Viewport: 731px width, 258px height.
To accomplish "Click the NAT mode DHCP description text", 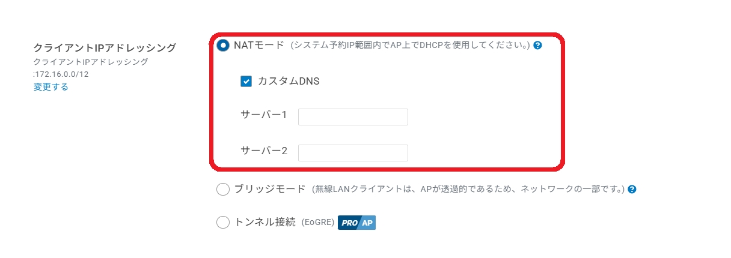I will click(410, 46).
